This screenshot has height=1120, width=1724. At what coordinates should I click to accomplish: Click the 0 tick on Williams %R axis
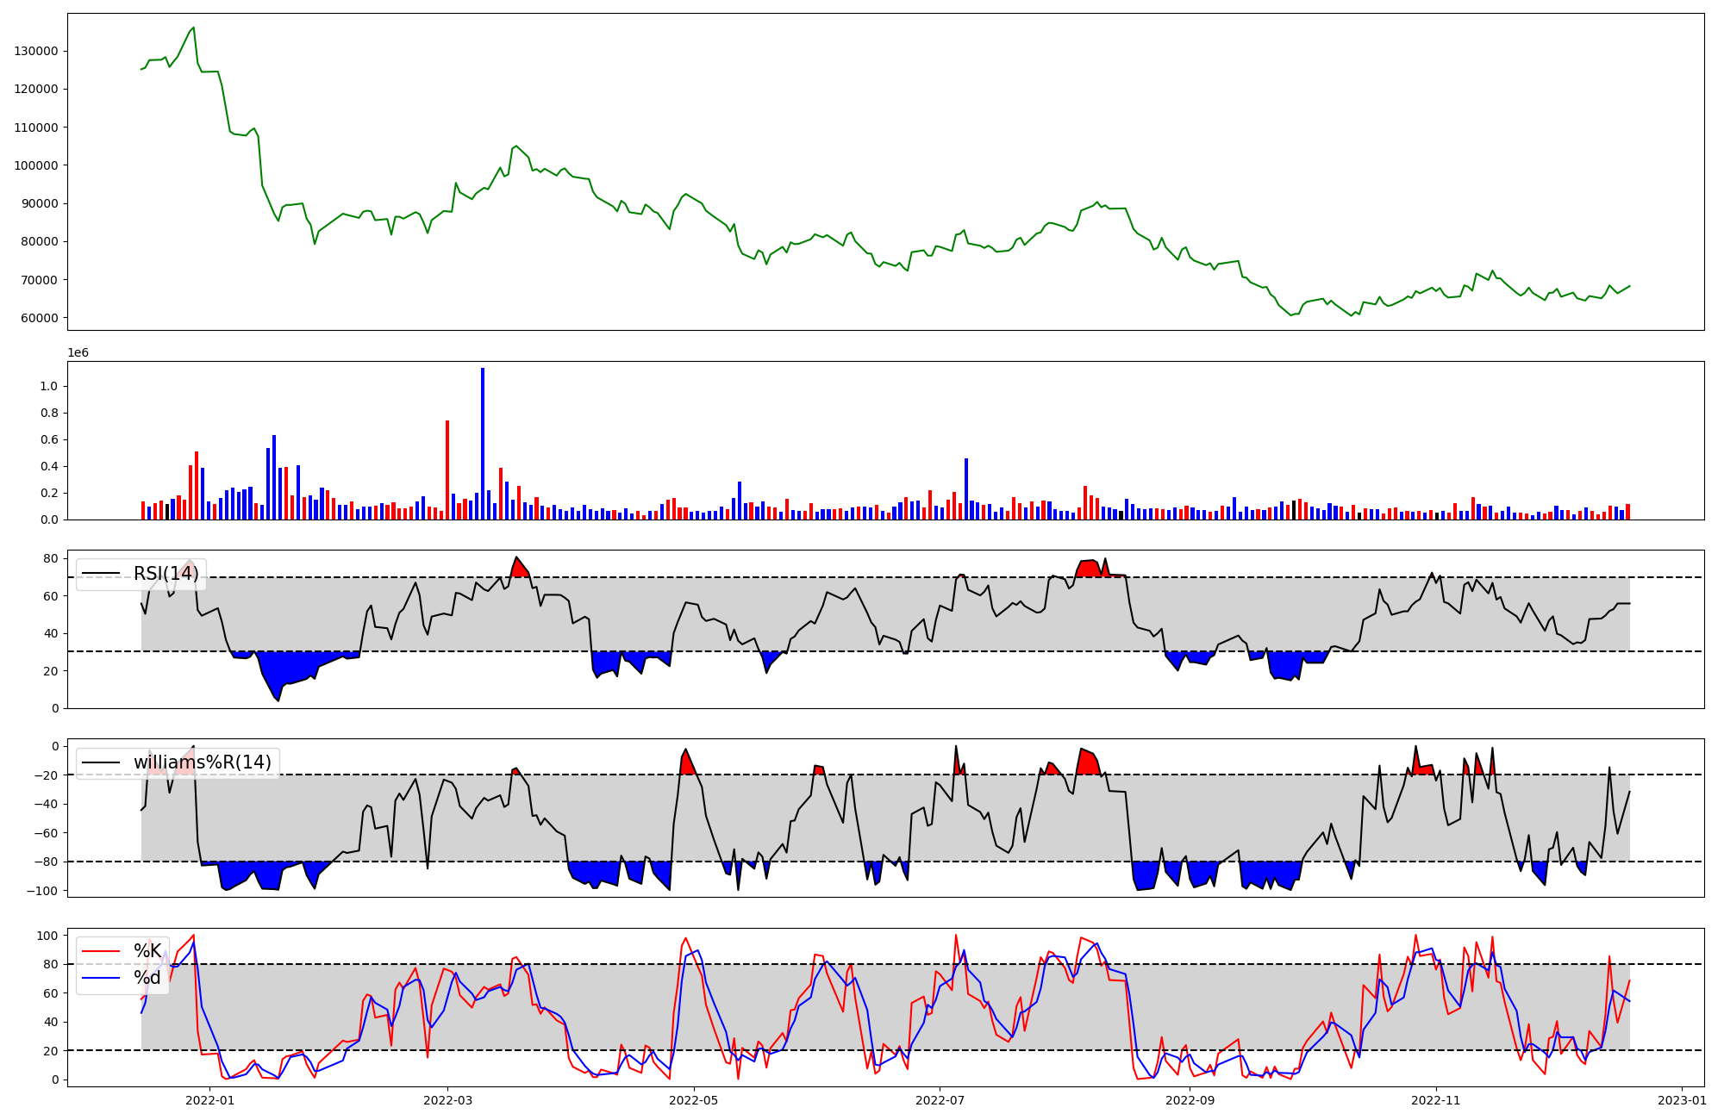pos(55,746)
